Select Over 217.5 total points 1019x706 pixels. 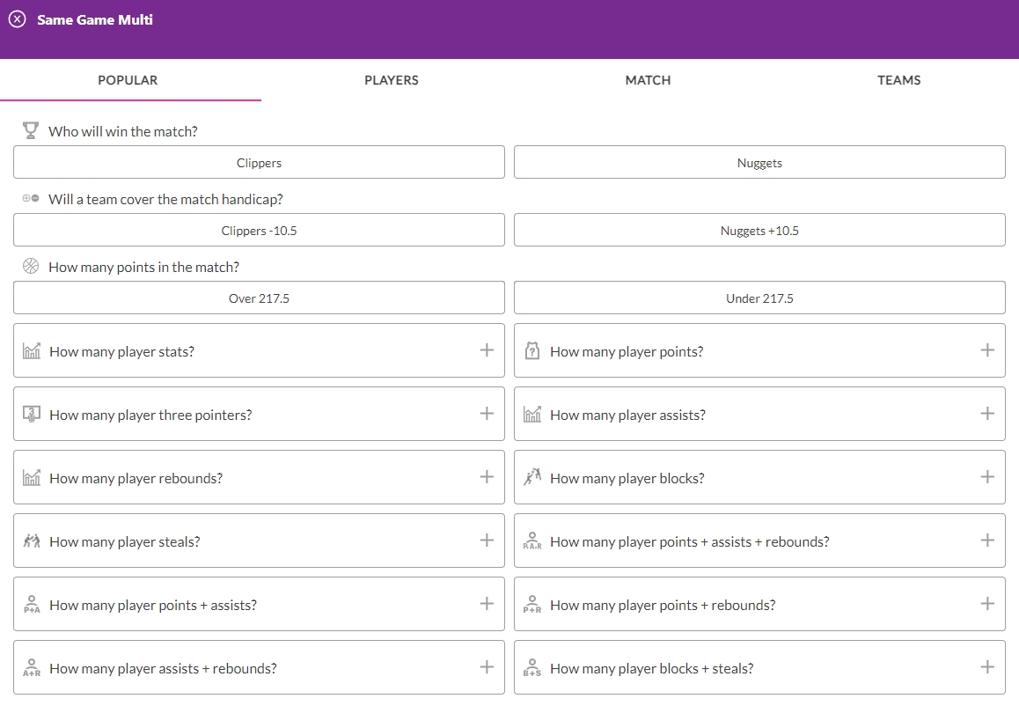click(x=259, y=298)
